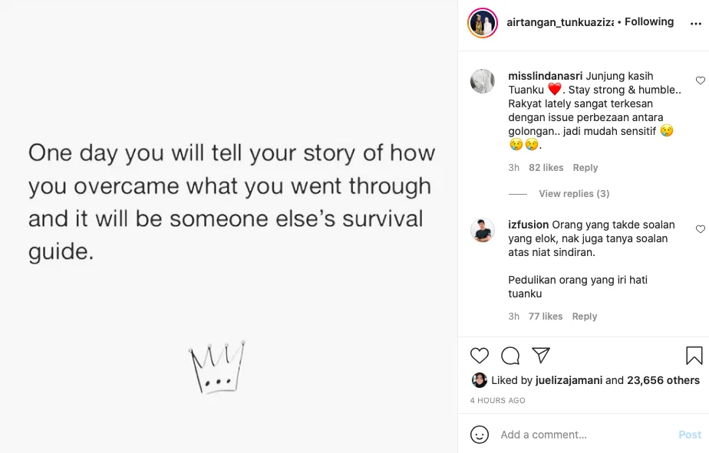View 82 likes on comment

point(546,168)
